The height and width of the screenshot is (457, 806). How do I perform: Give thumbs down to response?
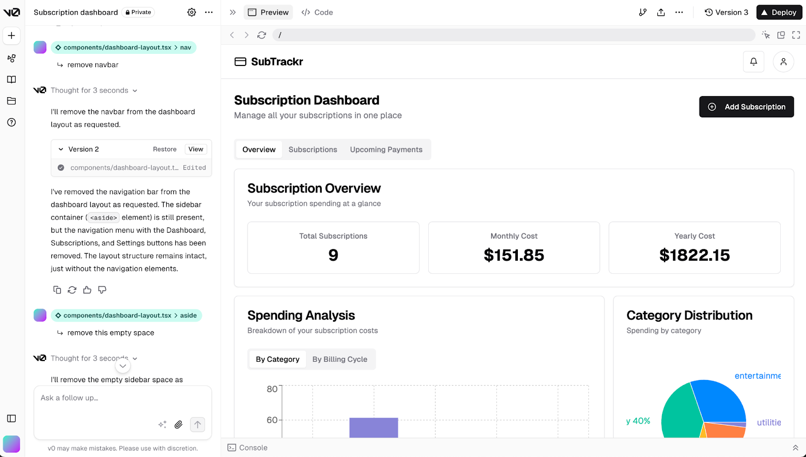[x=102, y=290]
